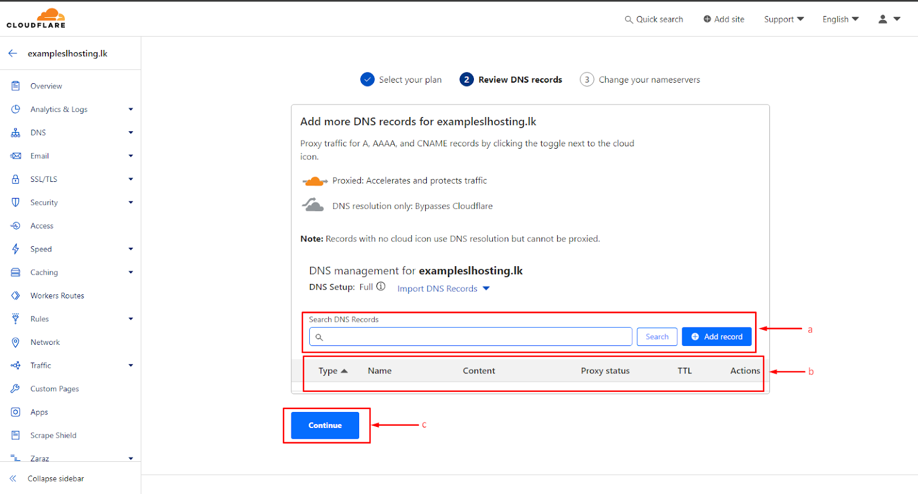Click the Quick search magnifier icon

tap(629, 20)
